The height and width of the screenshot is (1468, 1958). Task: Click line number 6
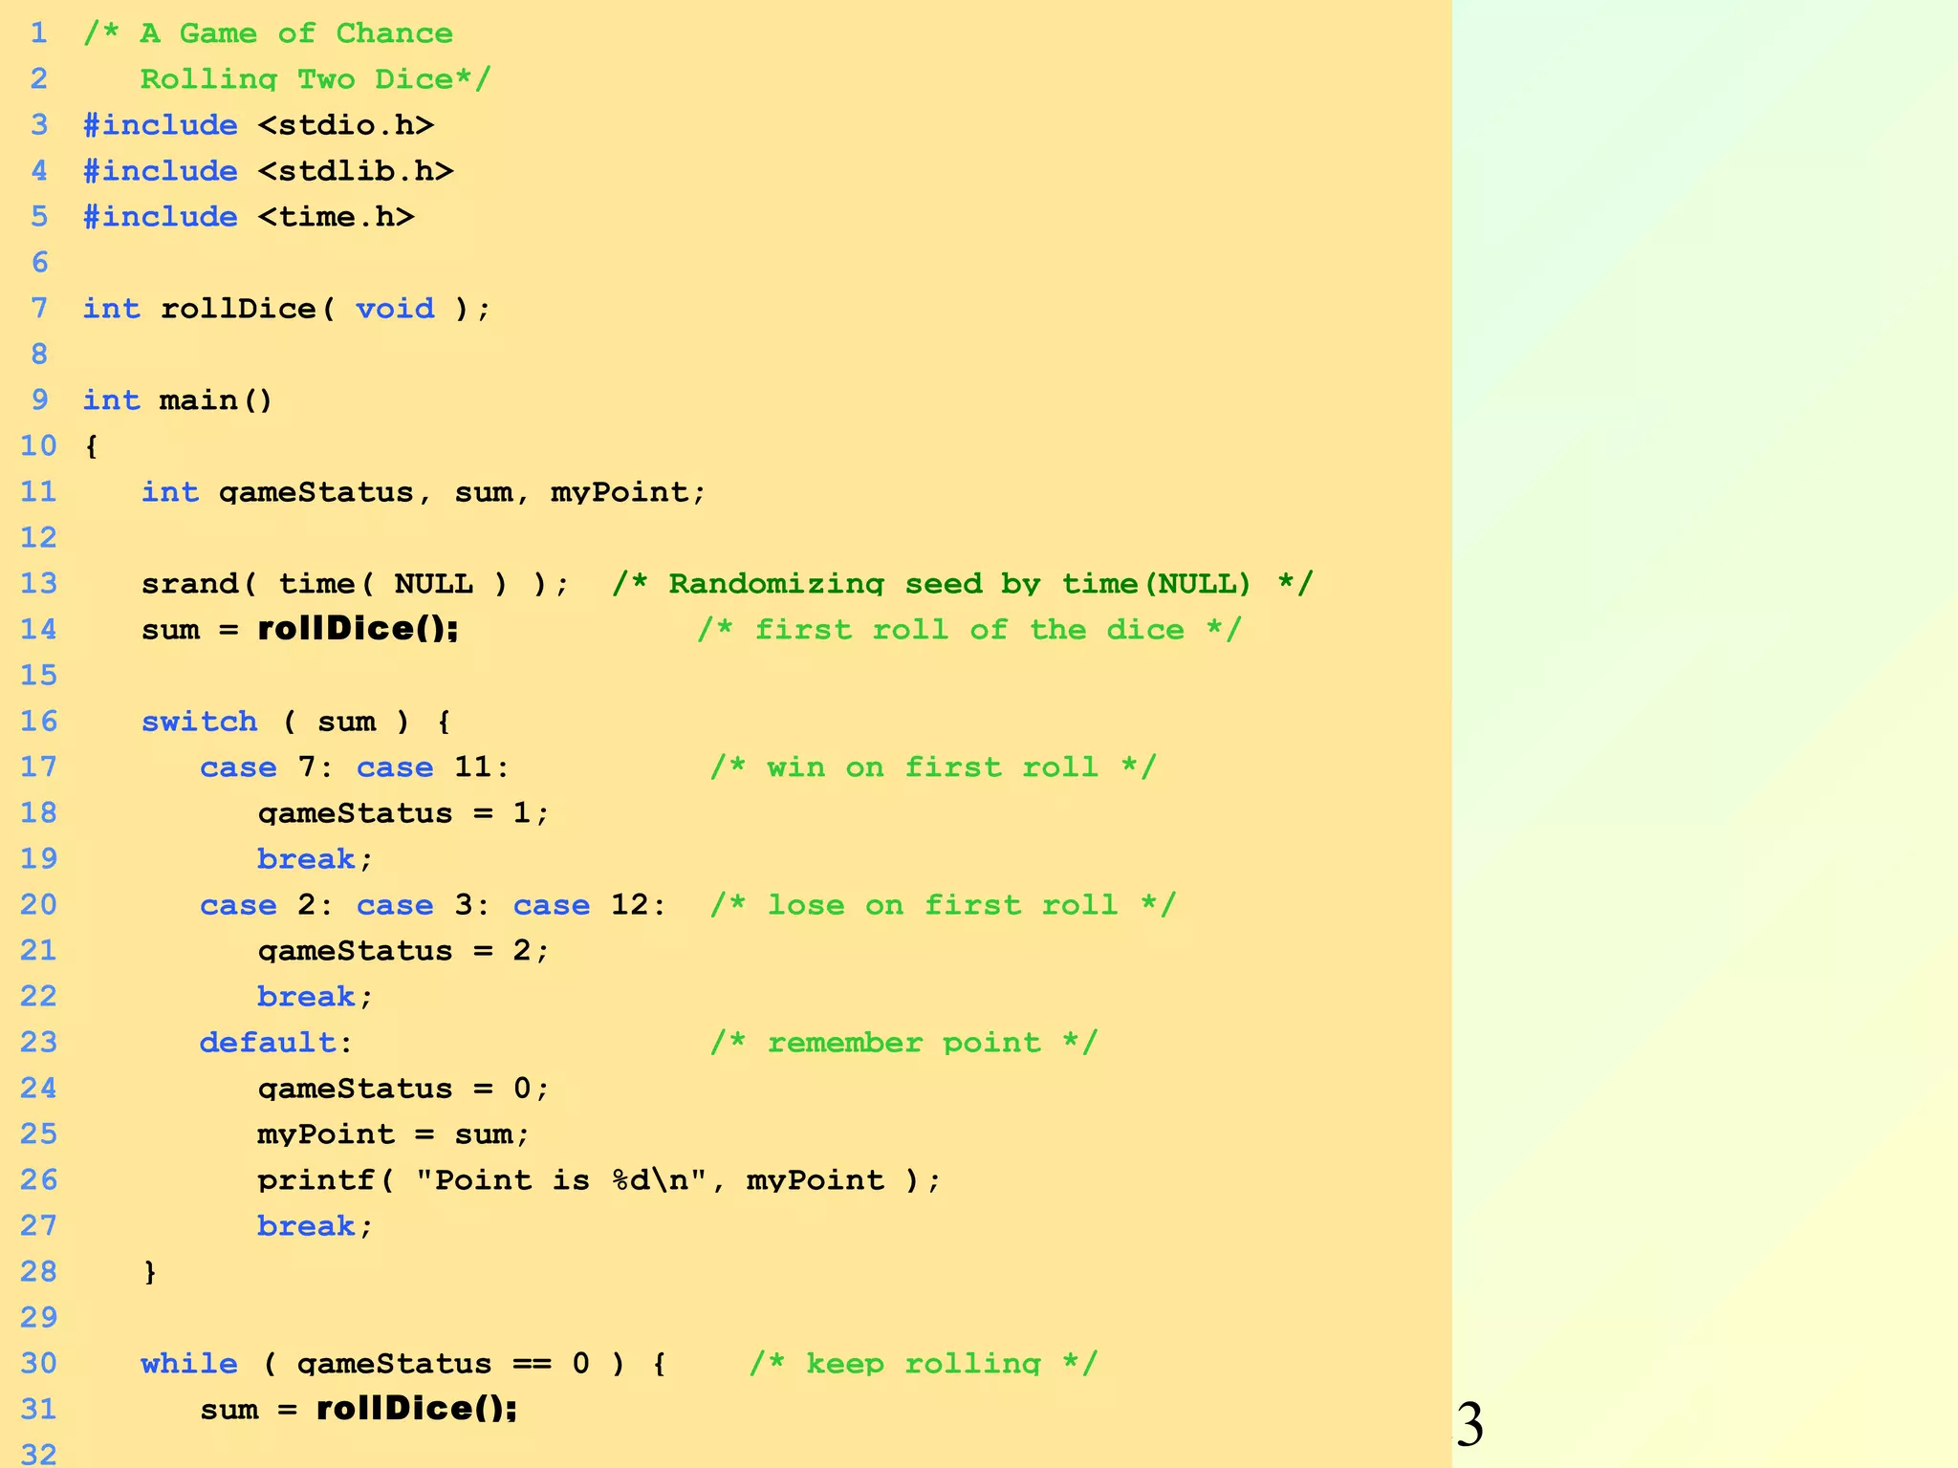(39, 262)
